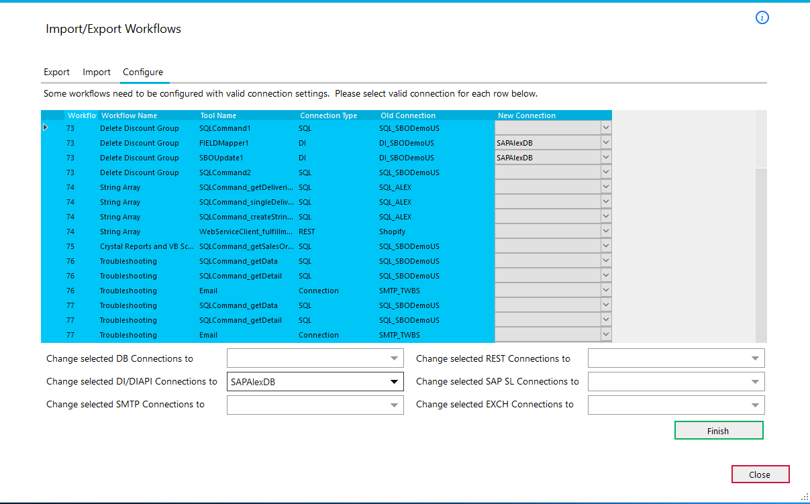The width and height of the screenshot is (810, 504).
Task: Switch to the Export tab
Action: tap(56, 72)
